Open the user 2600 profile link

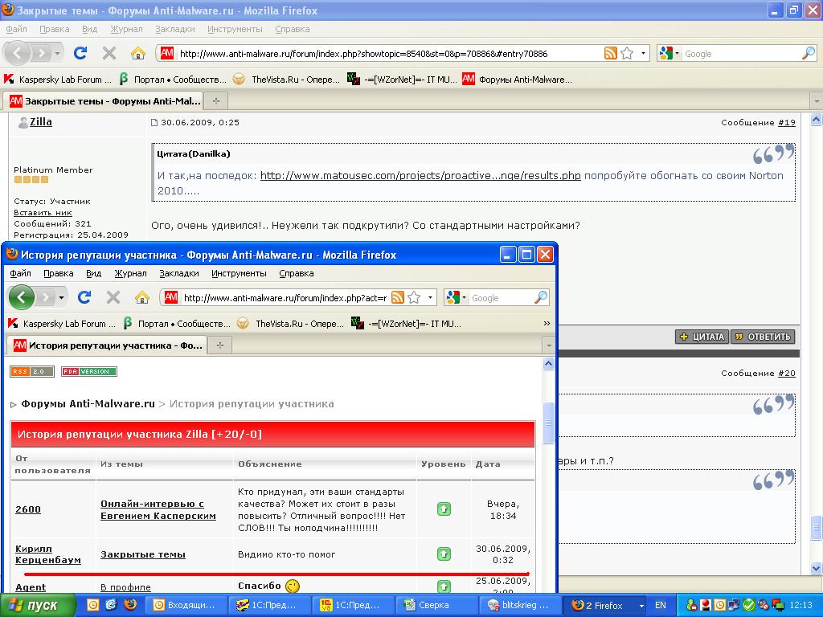coord(28,509)
